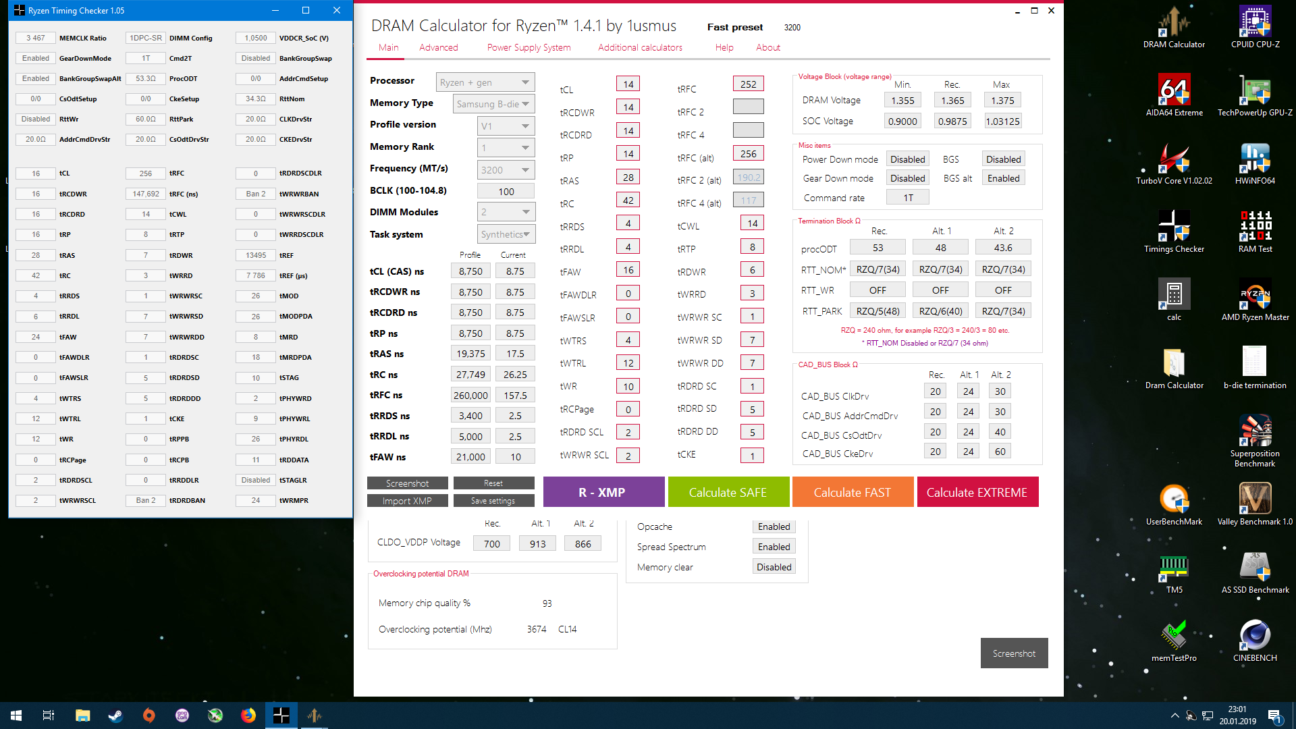Toggle Power Down mode Disabled value
The image size is (1296, 729).
(x=907, y=159)
